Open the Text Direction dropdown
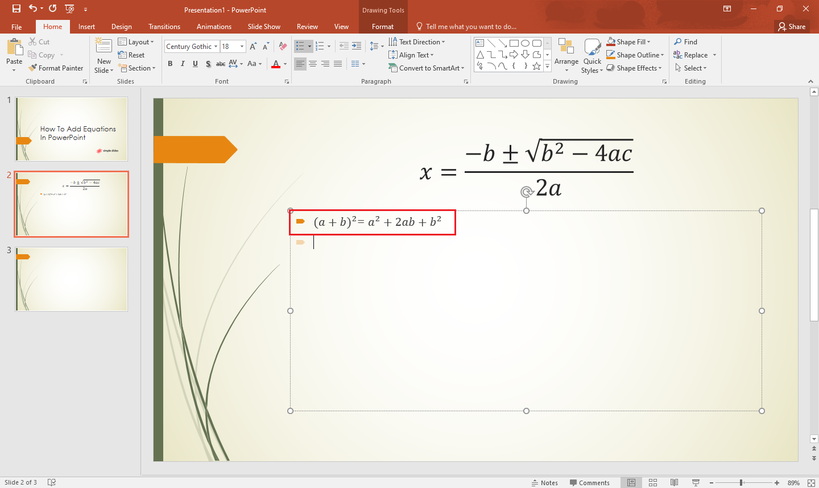The image size is (819, 488). click(417, 42)
